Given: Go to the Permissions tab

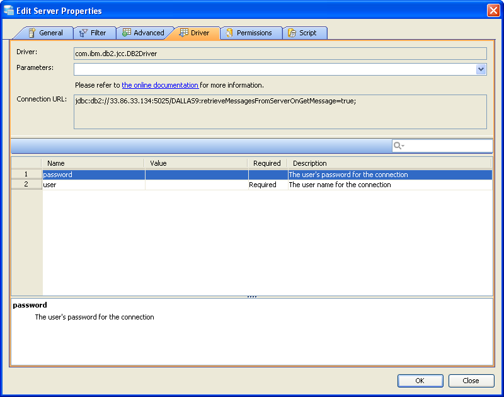Looking at the screenshot, I should click(251, 33).
